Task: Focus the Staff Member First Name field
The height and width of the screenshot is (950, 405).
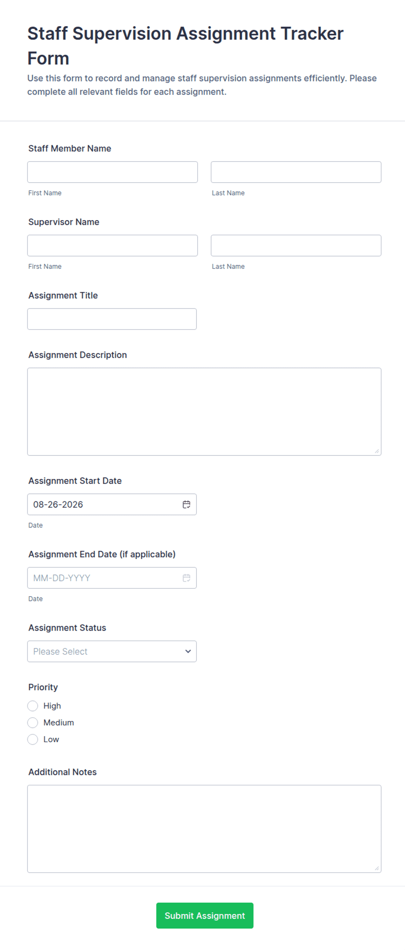Action: 112,172
